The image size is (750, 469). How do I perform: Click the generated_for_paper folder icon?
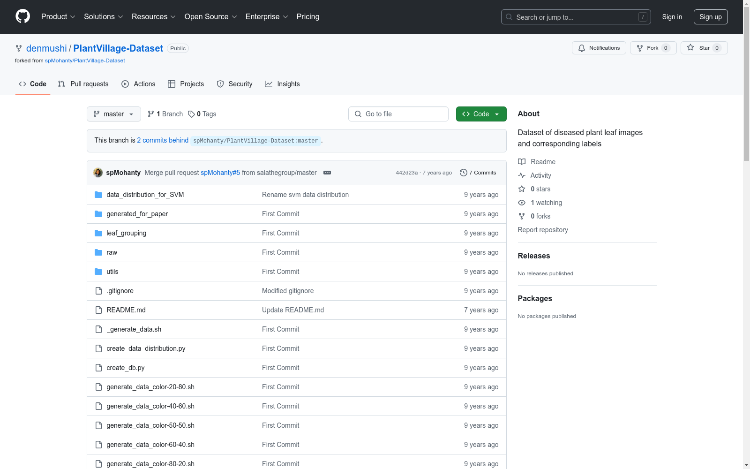[x=98, y=214]
